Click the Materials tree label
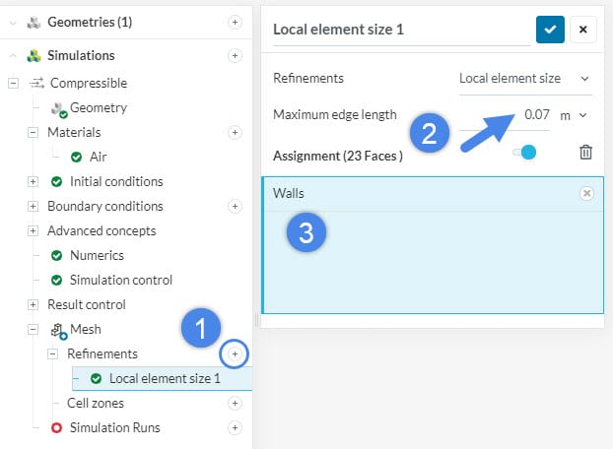This screenshot has height=449, width=613. click(x=74, y=133)
